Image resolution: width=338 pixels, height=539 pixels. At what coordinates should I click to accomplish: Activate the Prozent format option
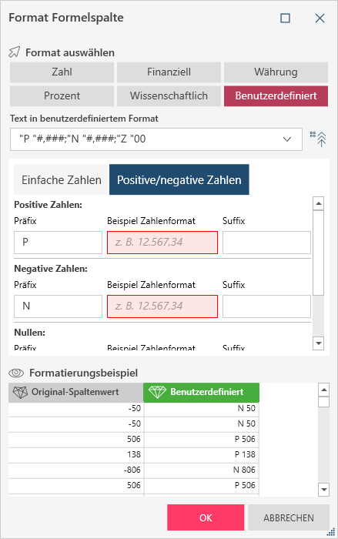(x=62, y=95)
